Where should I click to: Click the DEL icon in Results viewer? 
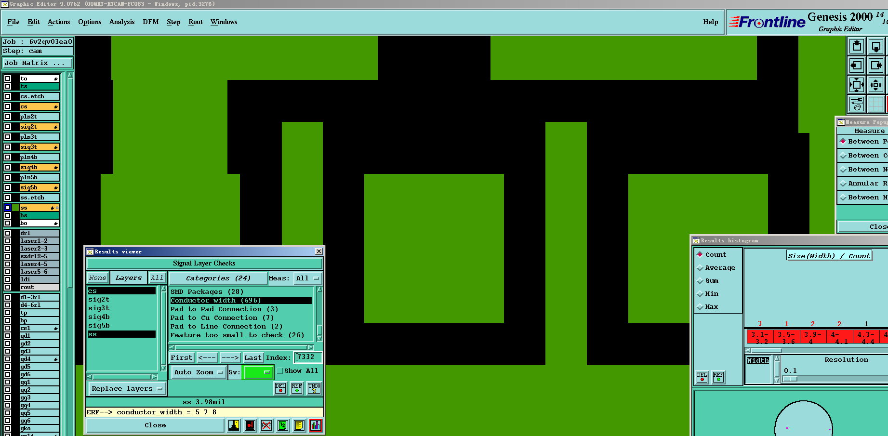(x=280, y=388)
